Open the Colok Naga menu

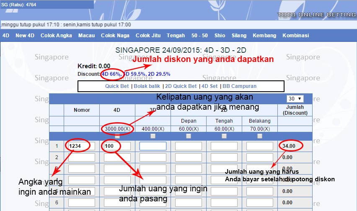115,36
